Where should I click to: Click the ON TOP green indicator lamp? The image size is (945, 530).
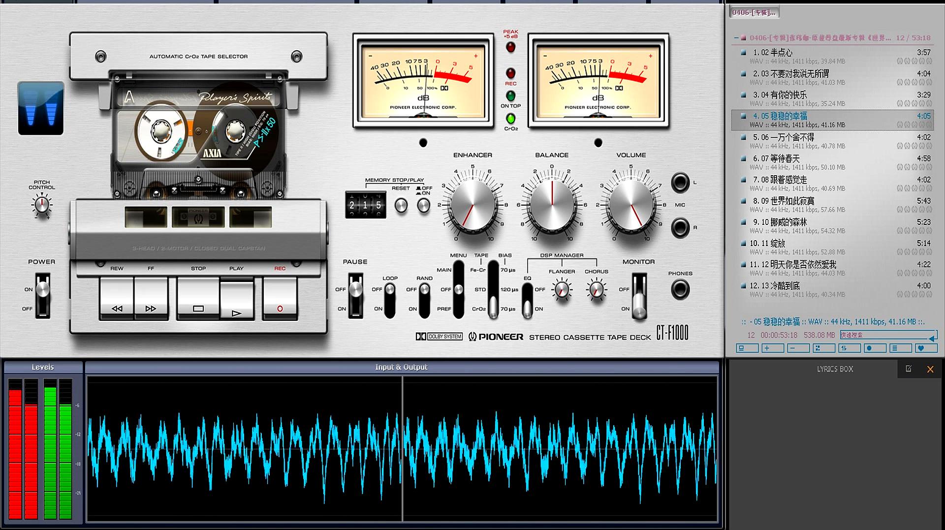[x=510, y=95]
